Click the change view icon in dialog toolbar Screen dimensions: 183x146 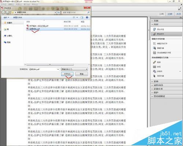point(74,18)
